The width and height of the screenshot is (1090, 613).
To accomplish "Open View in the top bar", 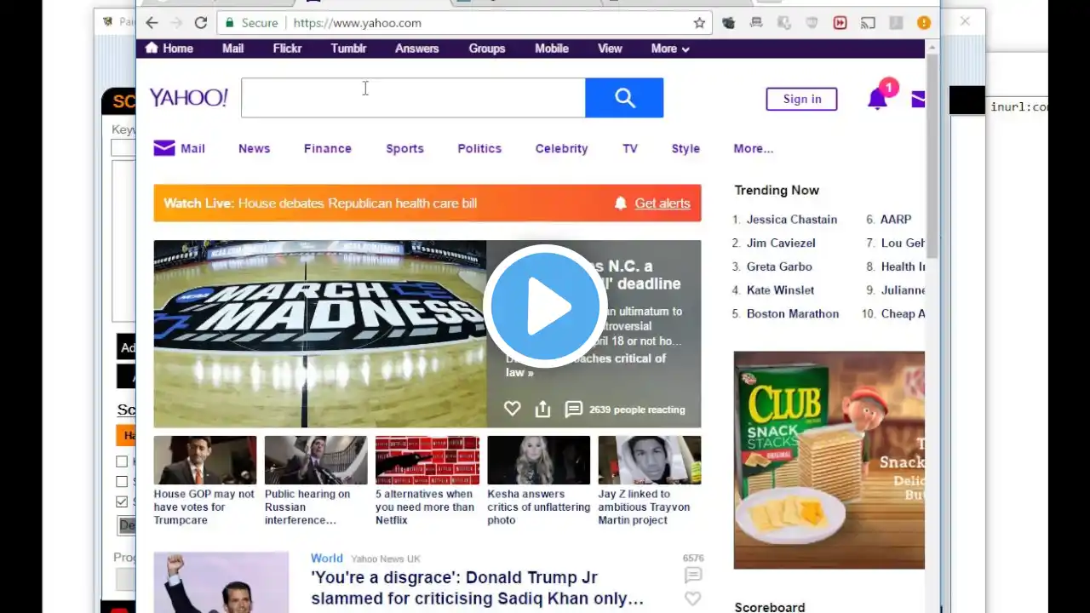I will tap(610, 49).
